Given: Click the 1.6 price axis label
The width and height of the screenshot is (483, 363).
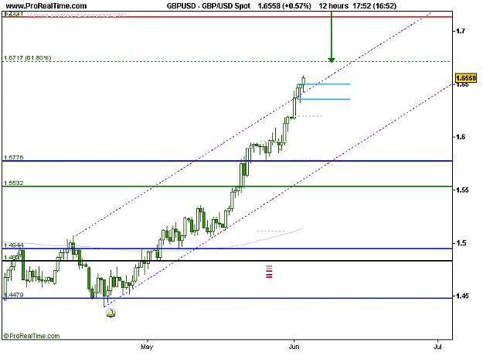Looking at the screenshot, I should 461,137.
